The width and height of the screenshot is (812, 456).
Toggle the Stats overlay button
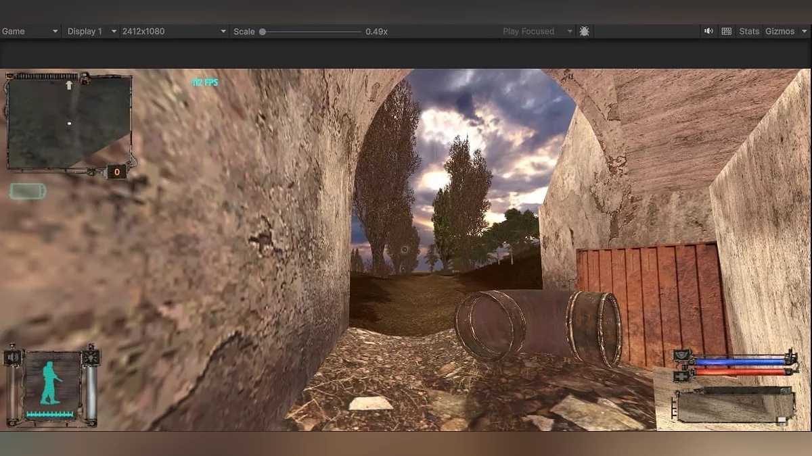pos(749,31)
